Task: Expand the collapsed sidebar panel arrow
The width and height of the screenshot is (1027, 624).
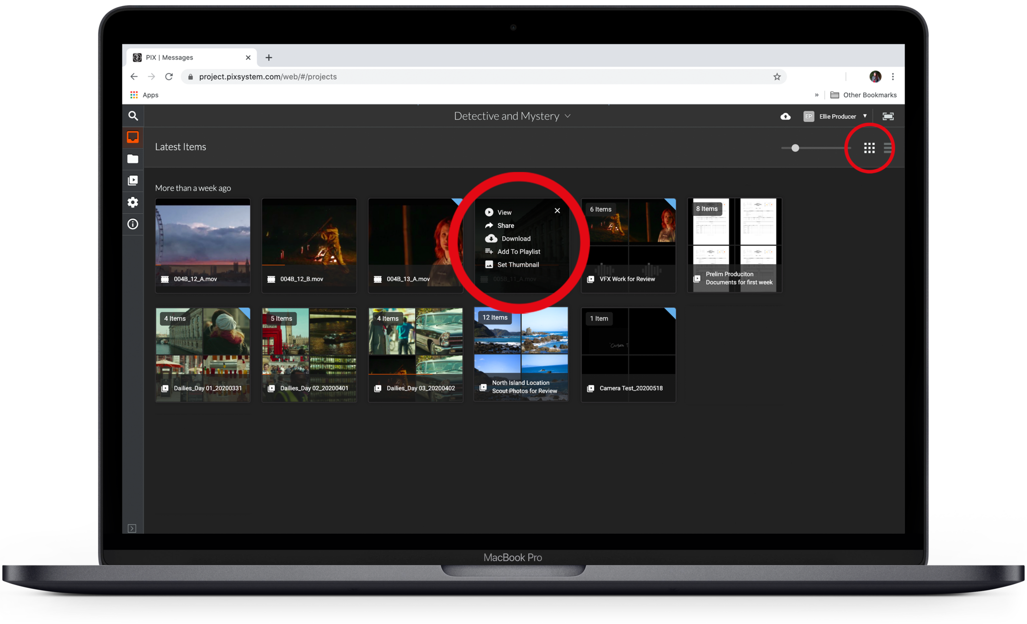Action: coord(132,528)
